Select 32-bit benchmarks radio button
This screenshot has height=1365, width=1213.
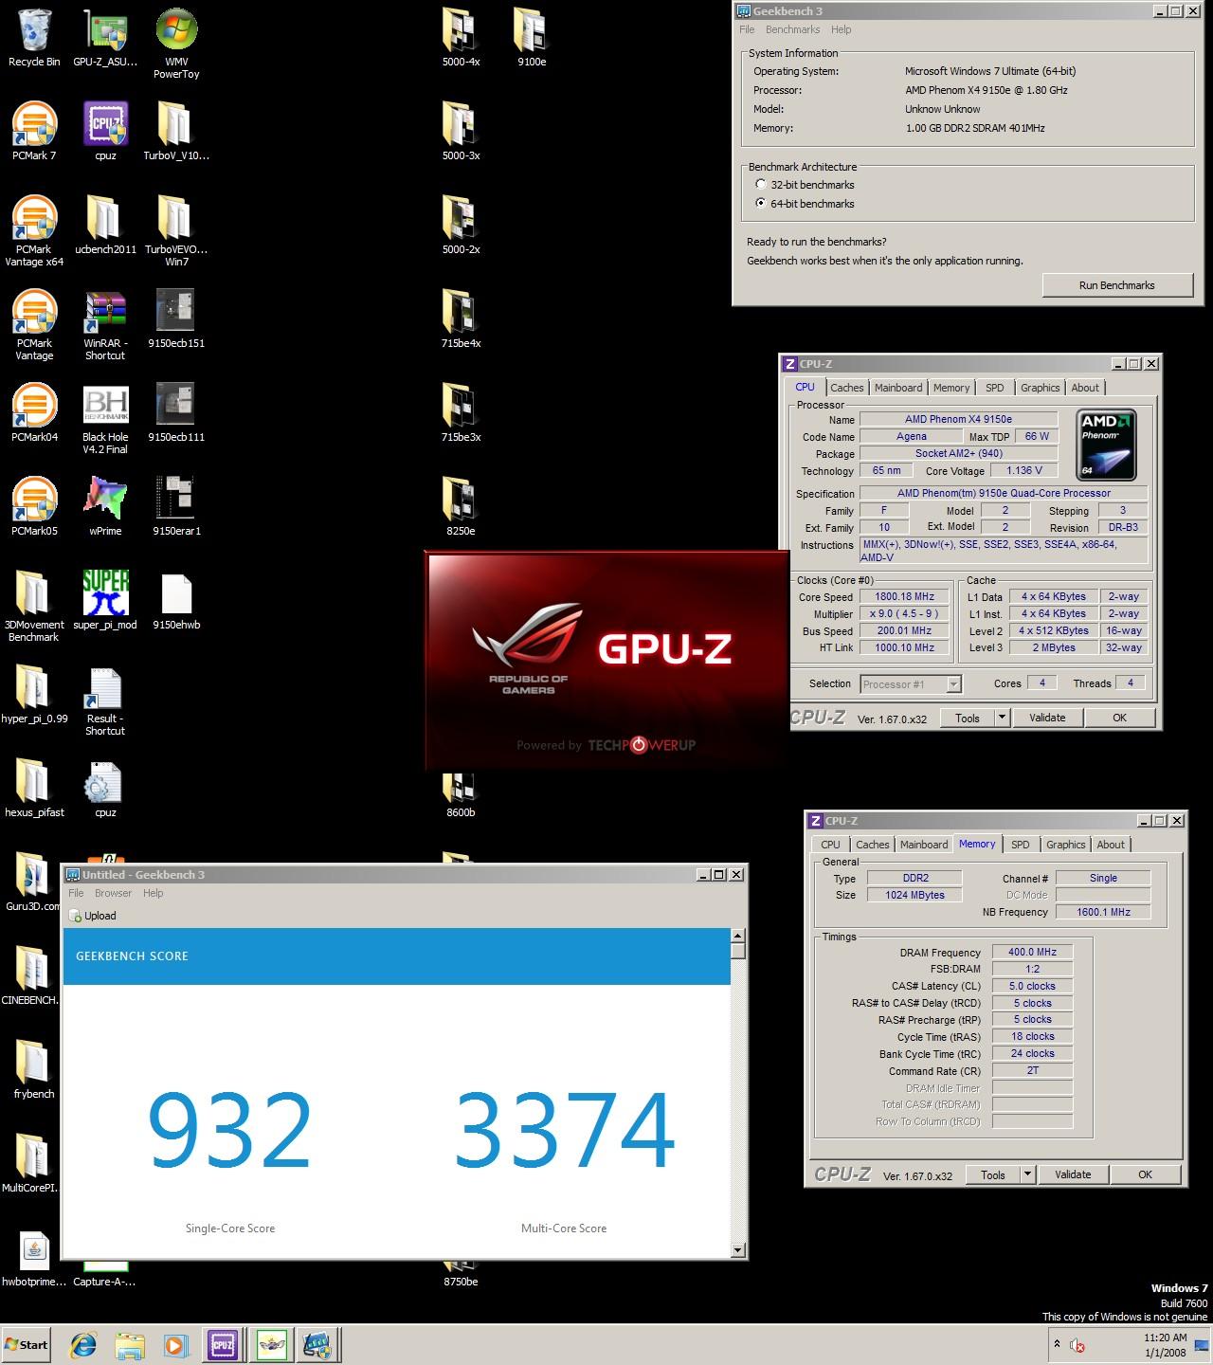click(761, 184)
